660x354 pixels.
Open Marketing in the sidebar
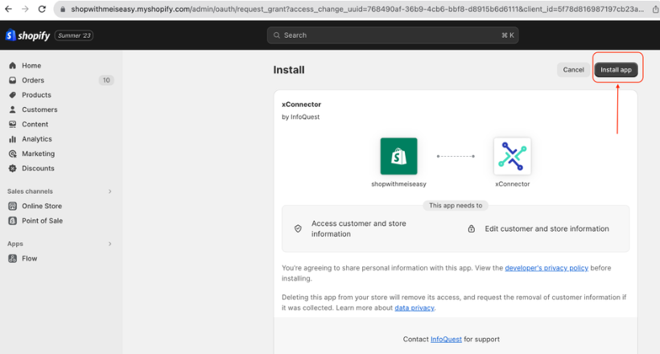click(x=39, y=154)
